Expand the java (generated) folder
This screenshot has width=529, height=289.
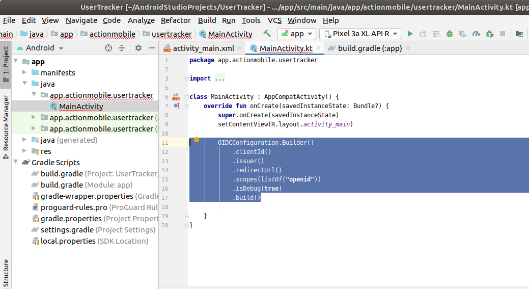click(24, 140)
